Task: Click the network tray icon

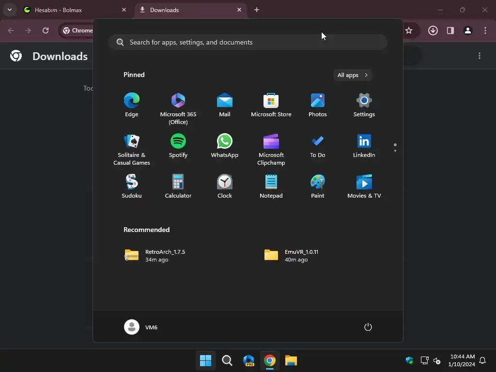Action: point(424,360)
